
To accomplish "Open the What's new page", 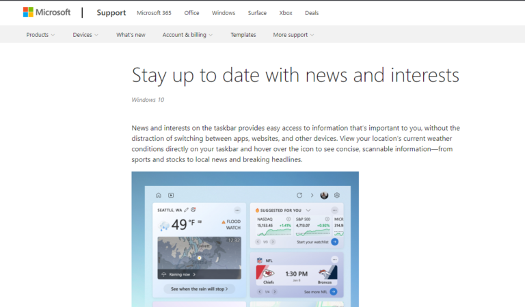I will [x=131, y=35].
